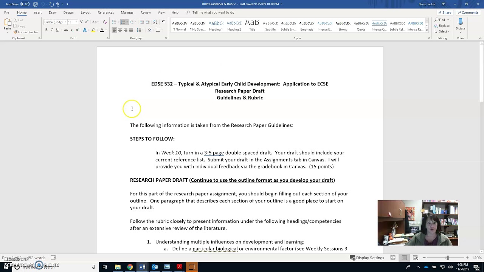This screenshot has width=484, height=272.
Task: Increase font size with Grow Font
Action: coord(81,22)
